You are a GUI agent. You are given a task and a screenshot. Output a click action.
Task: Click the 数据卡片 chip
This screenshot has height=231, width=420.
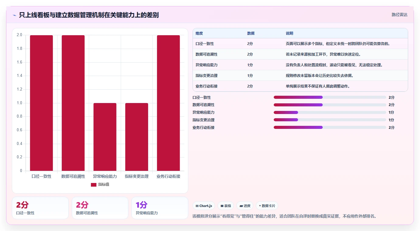pos(267,206)
